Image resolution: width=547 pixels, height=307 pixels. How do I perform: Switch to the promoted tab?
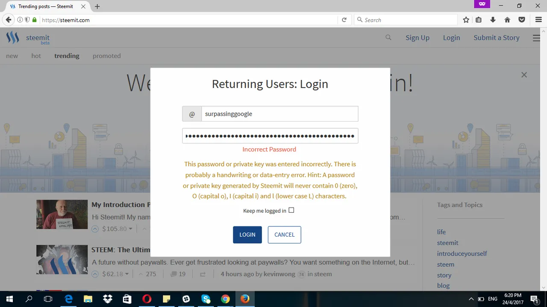106,56
